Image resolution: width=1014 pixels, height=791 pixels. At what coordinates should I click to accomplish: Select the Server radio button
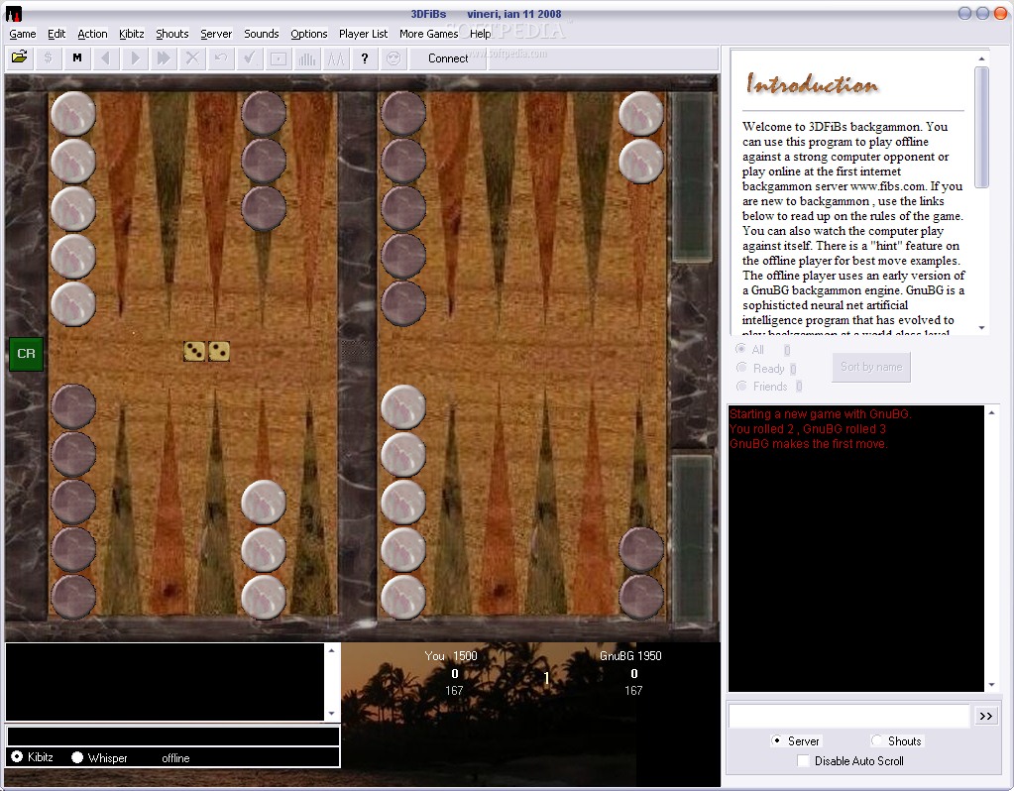pos(776,740)
